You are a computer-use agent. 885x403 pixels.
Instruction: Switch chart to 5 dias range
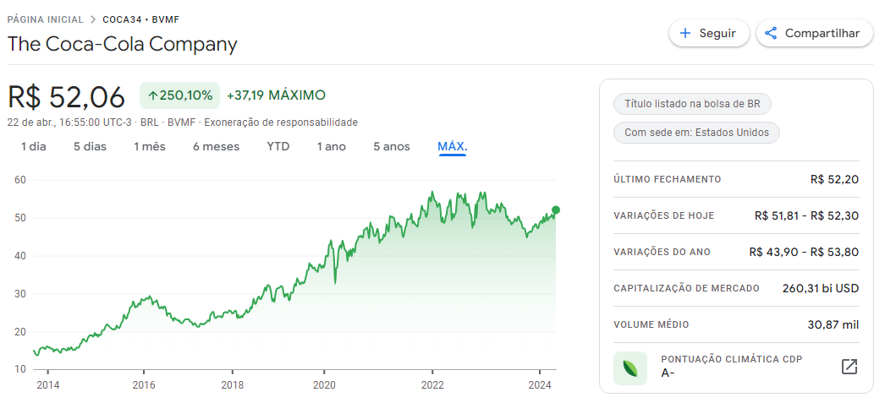pyautogui.click(x=90, y=147)
